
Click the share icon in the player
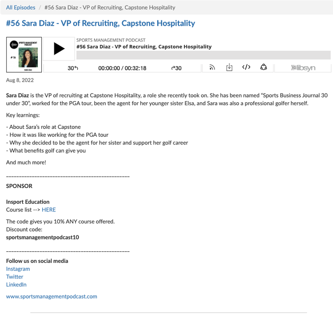point(264,67)
